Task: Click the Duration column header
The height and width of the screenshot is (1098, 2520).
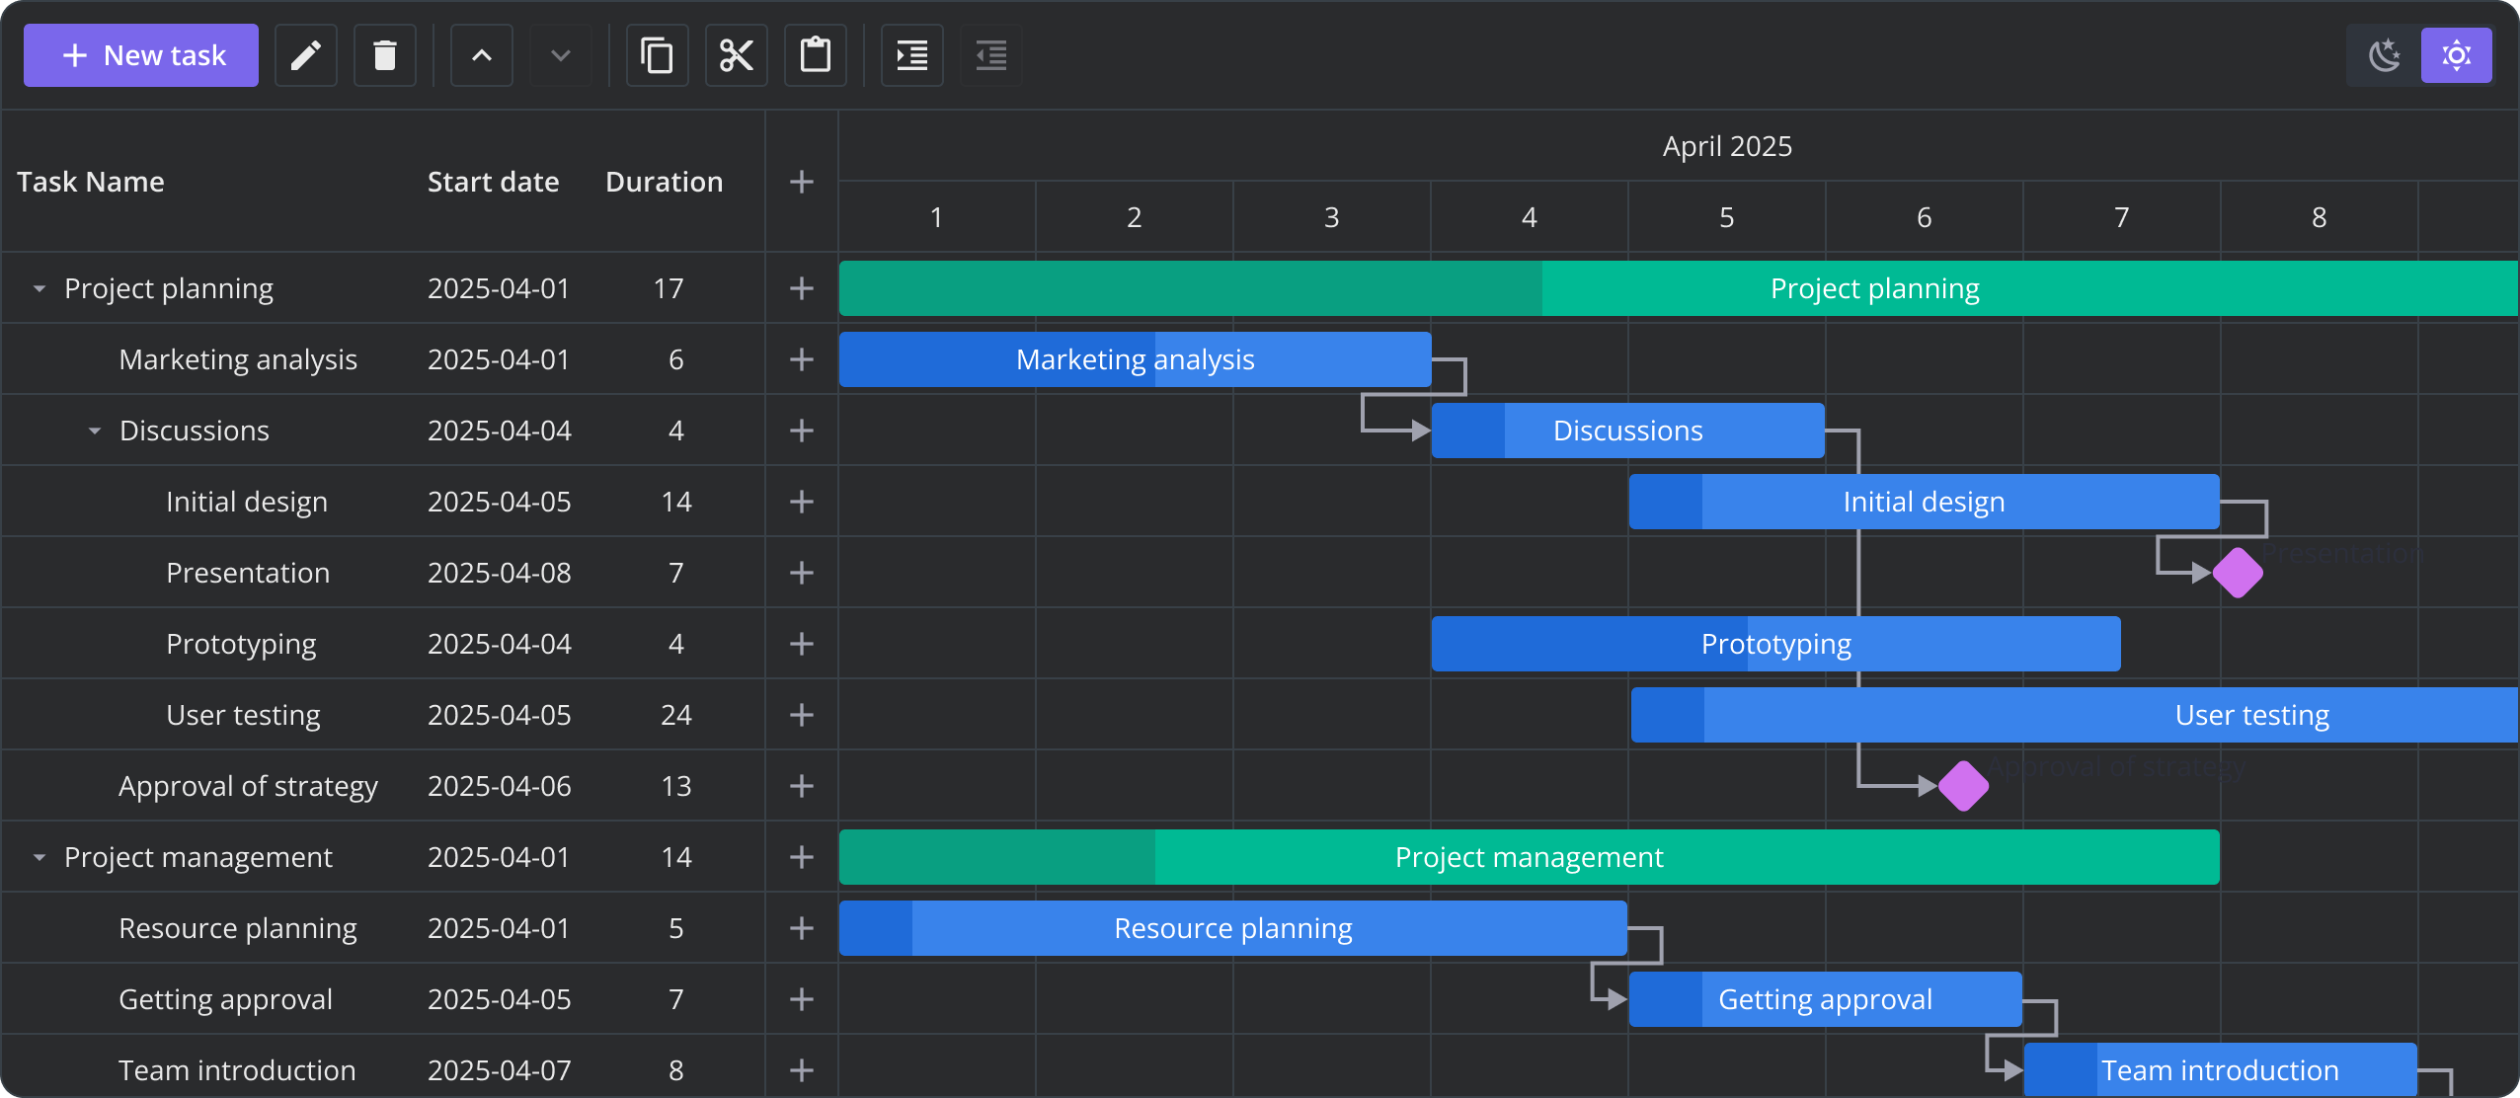Action: [x=664, y=182]
